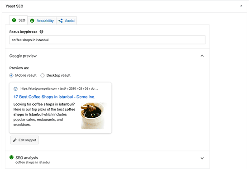Screen dimensions: 249x169
Task: Collapse the Yoast SEO metabox arrow
Action: 241,6
